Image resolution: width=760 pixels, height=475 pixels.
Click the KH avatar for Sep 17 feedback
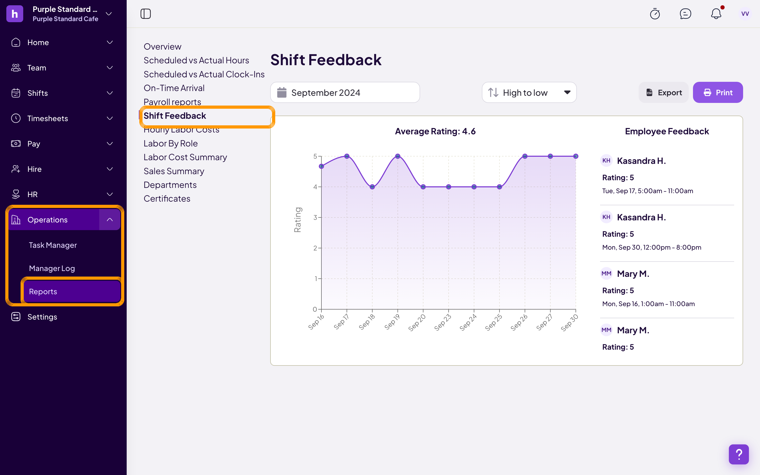pos(606,160)
